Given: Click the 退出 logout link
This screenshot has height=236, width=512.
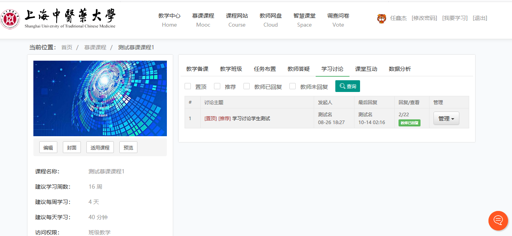Looking at the screenshot, I should click(x=480, y=18).
